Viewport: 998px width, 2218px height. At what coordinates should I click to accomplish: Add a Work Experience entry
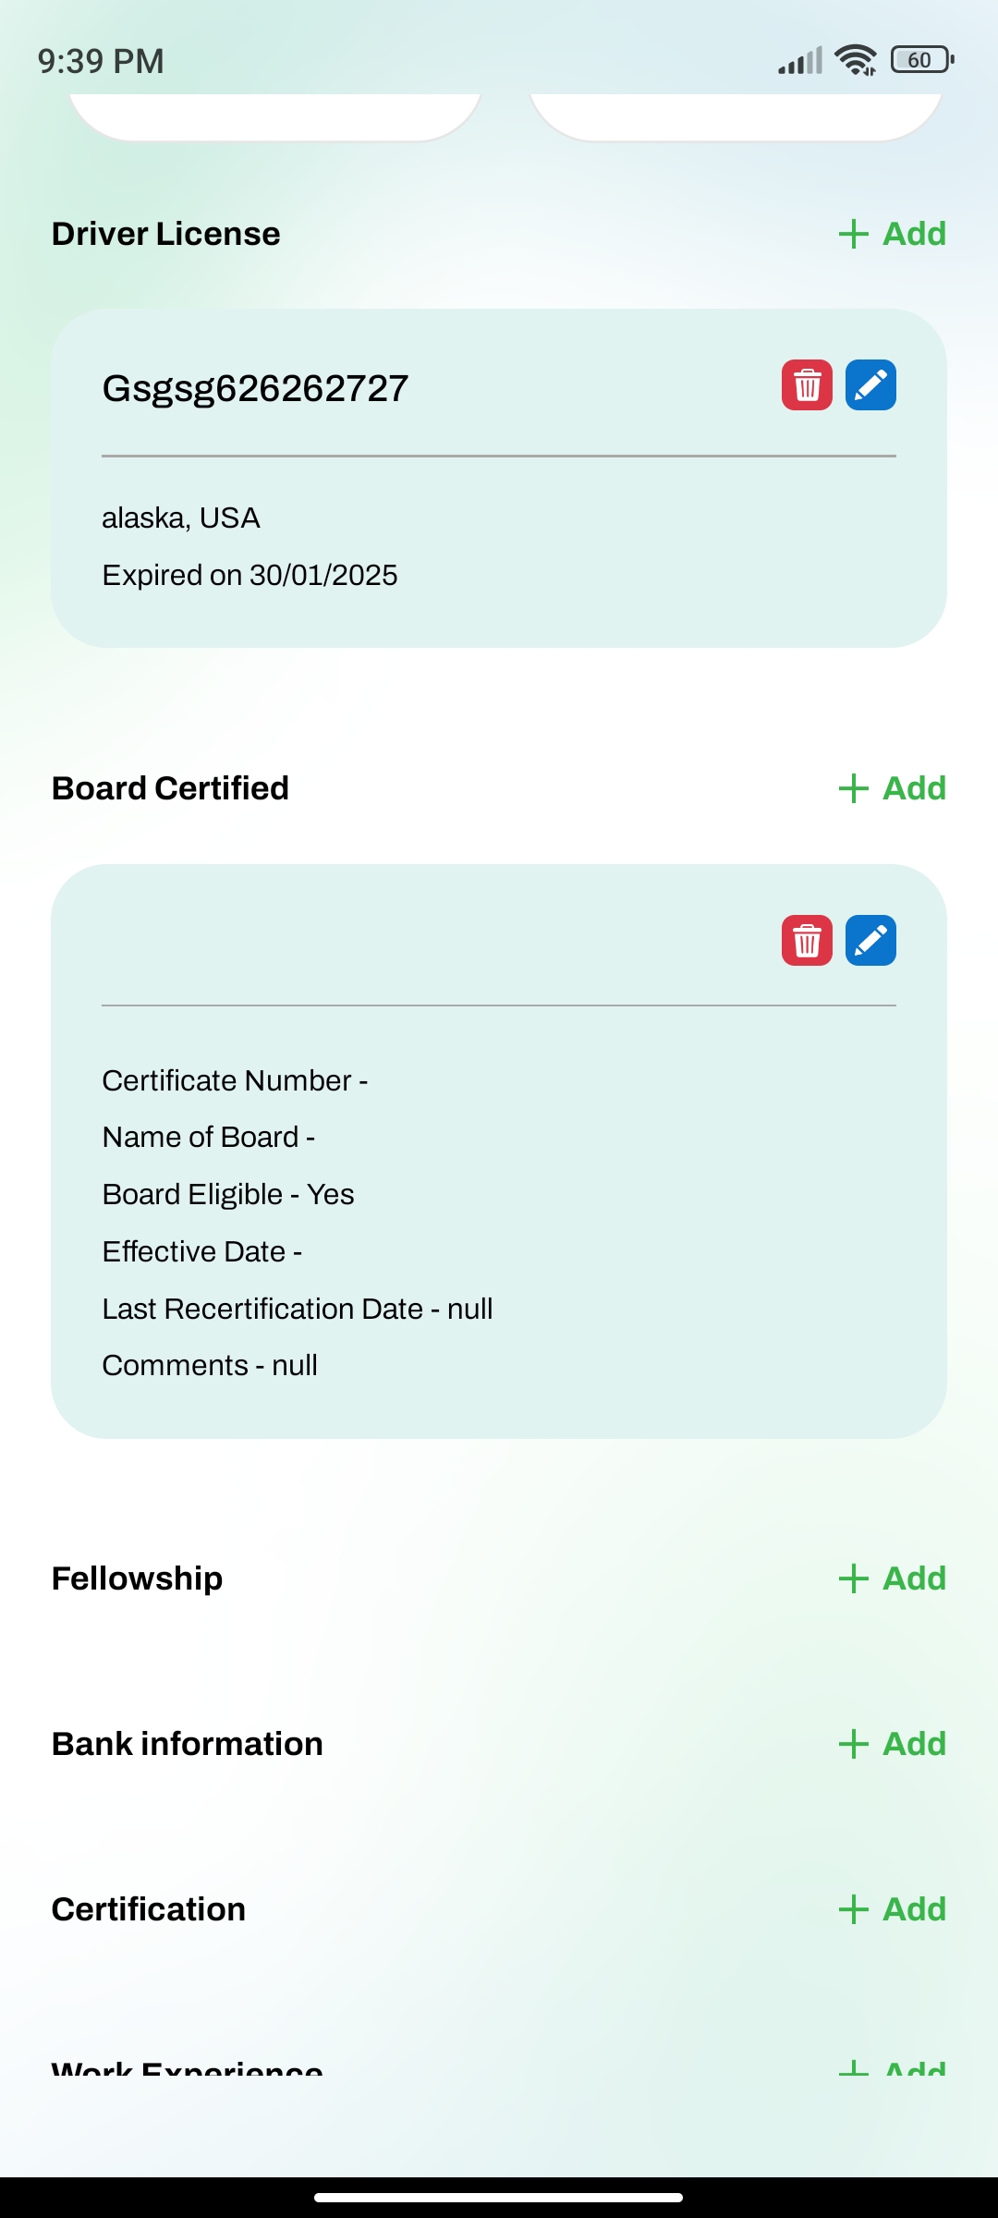pos(893,2068)
